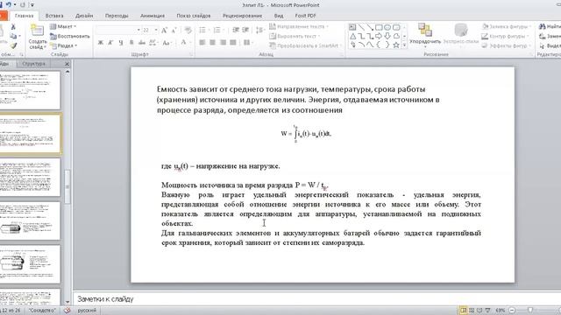Click the Cut scissors icon
This screenshot has width=561, height=315.
[x=13, y=27]
